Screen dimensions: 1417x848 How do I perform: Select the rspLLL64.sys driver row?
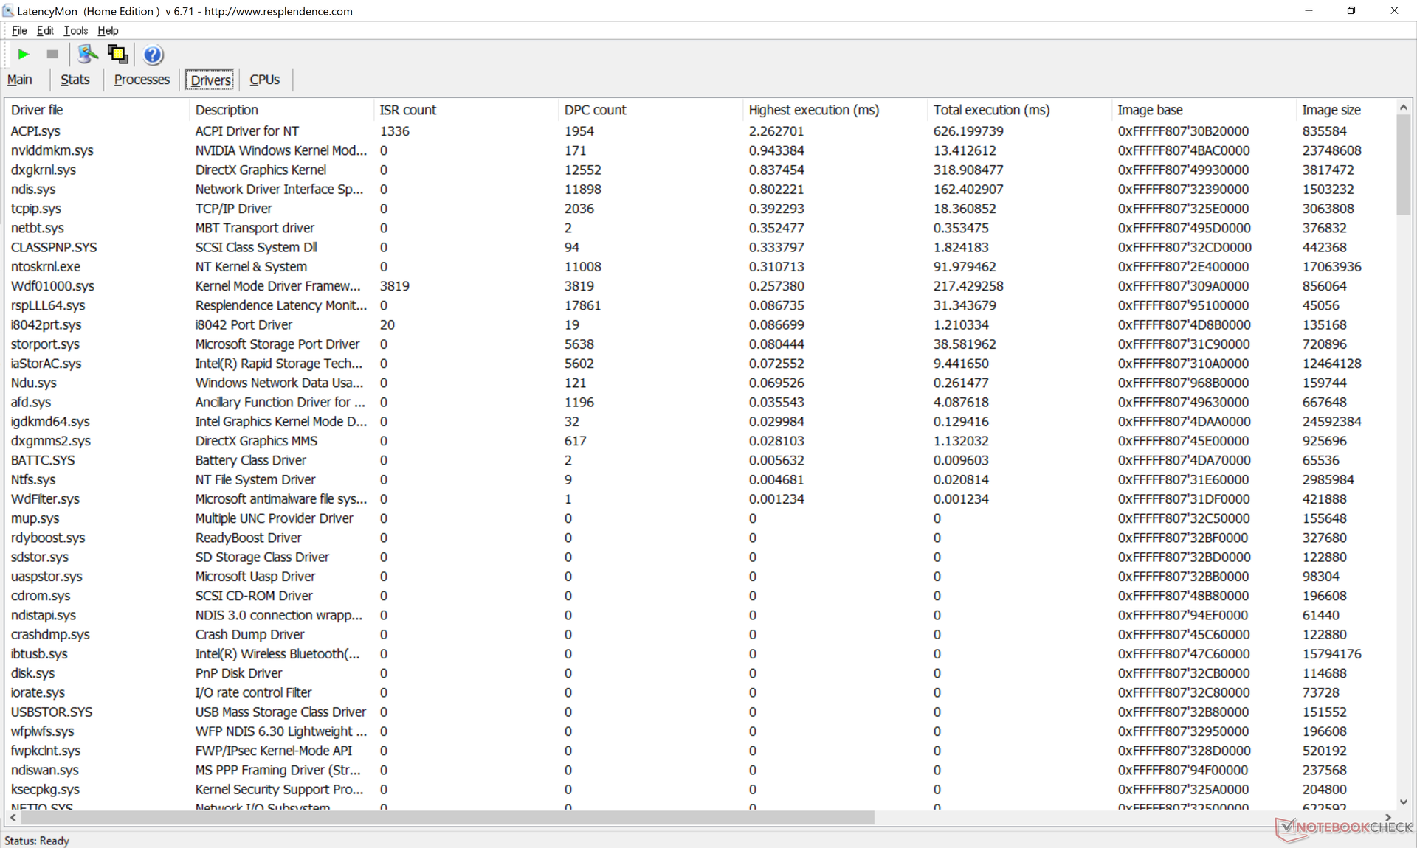point(700,305)
